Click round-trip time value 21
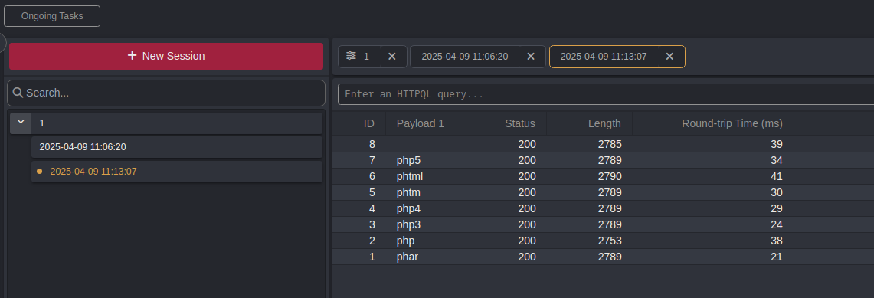 [777, 257]
